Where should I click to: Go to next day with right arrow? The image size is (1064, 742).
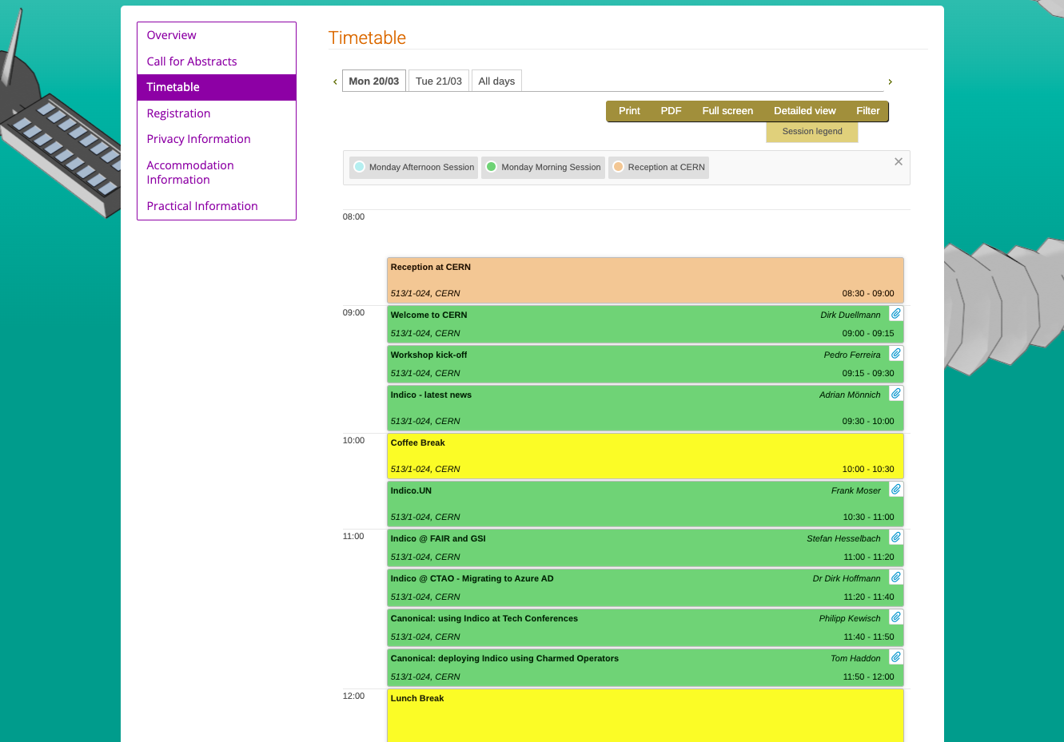890,81
